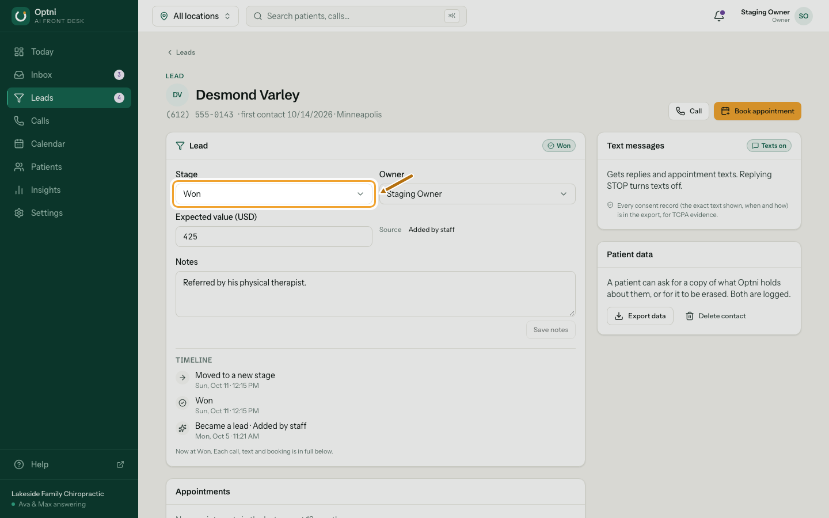The height and width of the screenshot is (518, 829).
Task: Click the DV avatar circle
Action: tap(177, 95)
